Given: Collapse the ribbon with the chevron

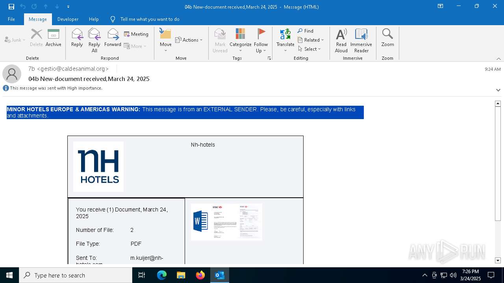Looking at the screenshot, I should (498, 59).
